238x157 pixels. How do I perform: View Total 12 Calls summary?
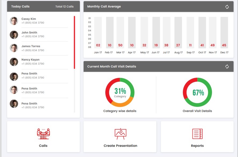pos(64,6)
